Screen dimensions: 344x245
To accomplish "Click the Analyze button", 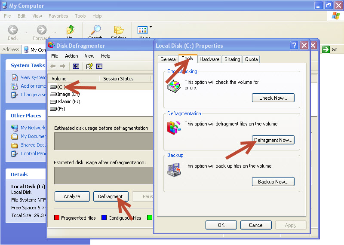I will click(72, 196).
